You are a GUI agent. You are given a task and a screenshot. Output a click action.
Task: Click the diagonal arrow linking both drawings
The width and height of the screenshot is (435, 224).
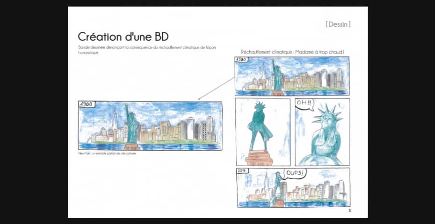coord(216,88)
